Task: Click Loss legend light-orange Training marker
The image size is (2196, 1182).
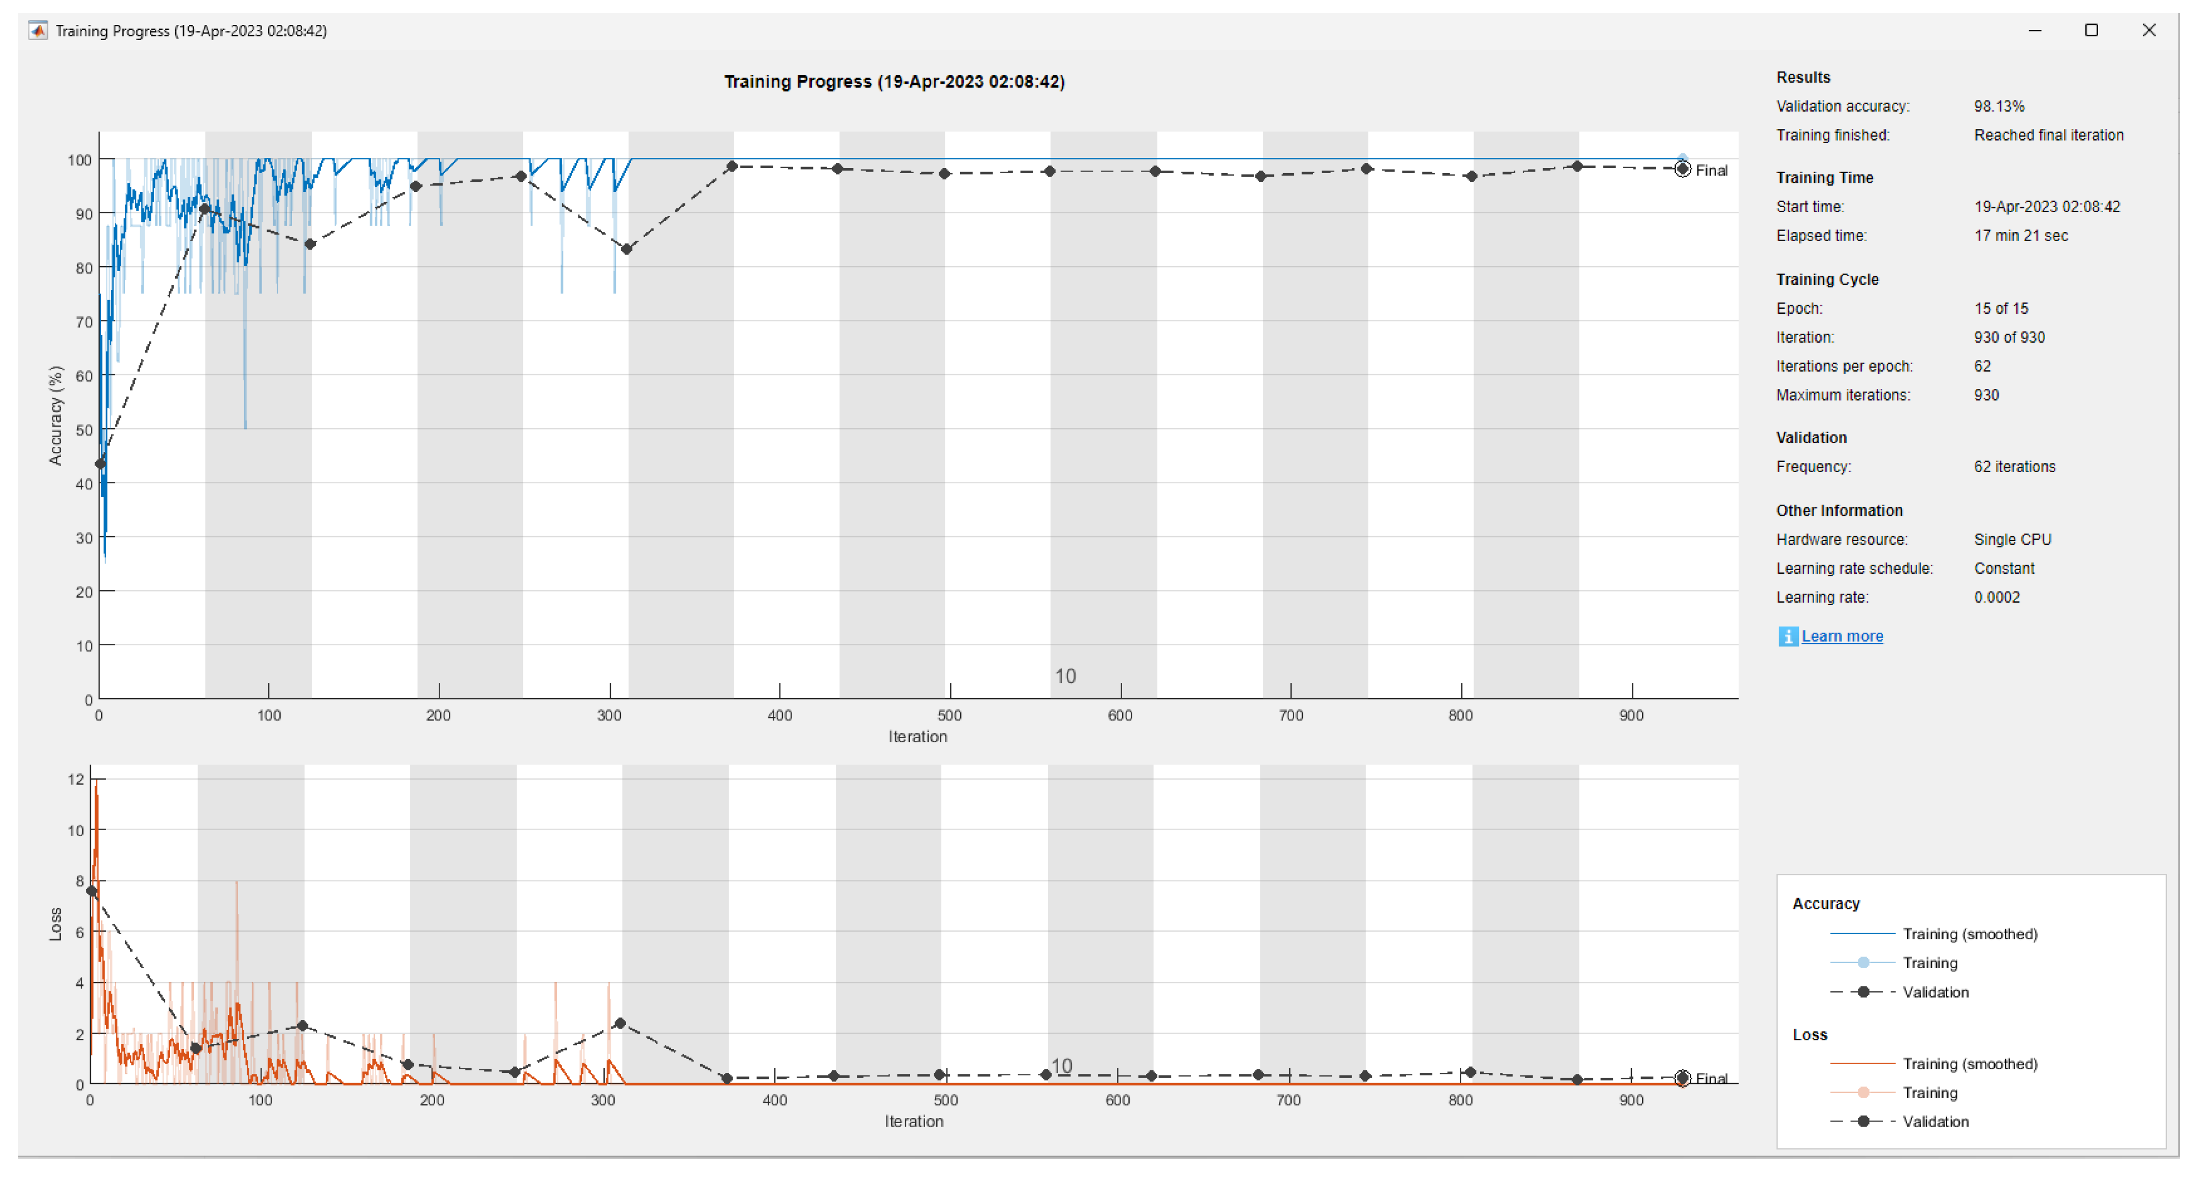Action: click(x=1863, y=1093)
